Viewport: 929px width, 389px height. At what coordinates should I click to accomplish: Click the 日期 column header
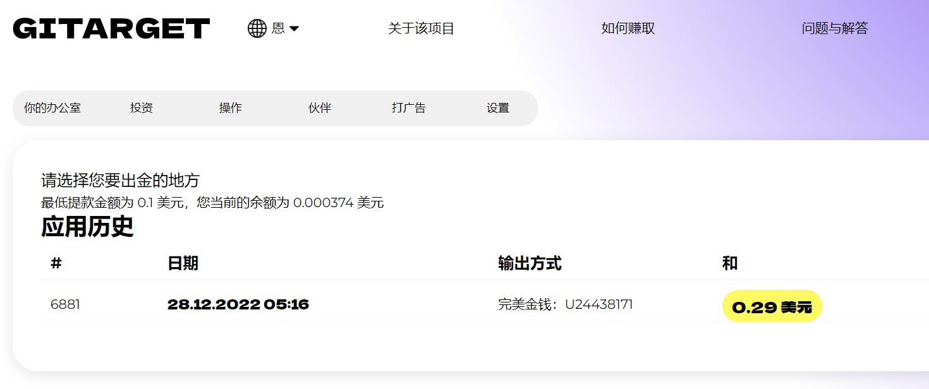(183, 263)
